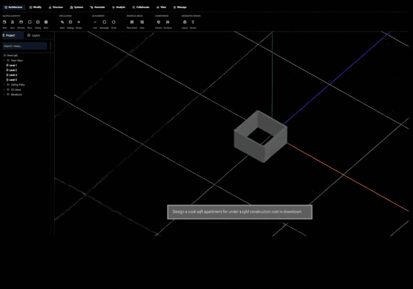The width and height of the screenshot is (413, 289).
Task: Pick the Stairs circulation tool
Action: (x=62, y=24)
